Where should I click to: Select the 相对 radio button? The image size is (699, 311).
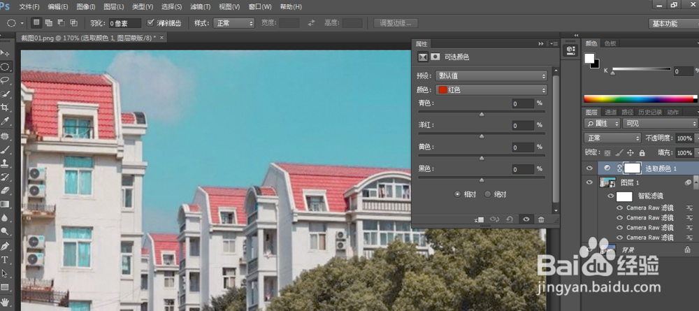click(457, 194)
